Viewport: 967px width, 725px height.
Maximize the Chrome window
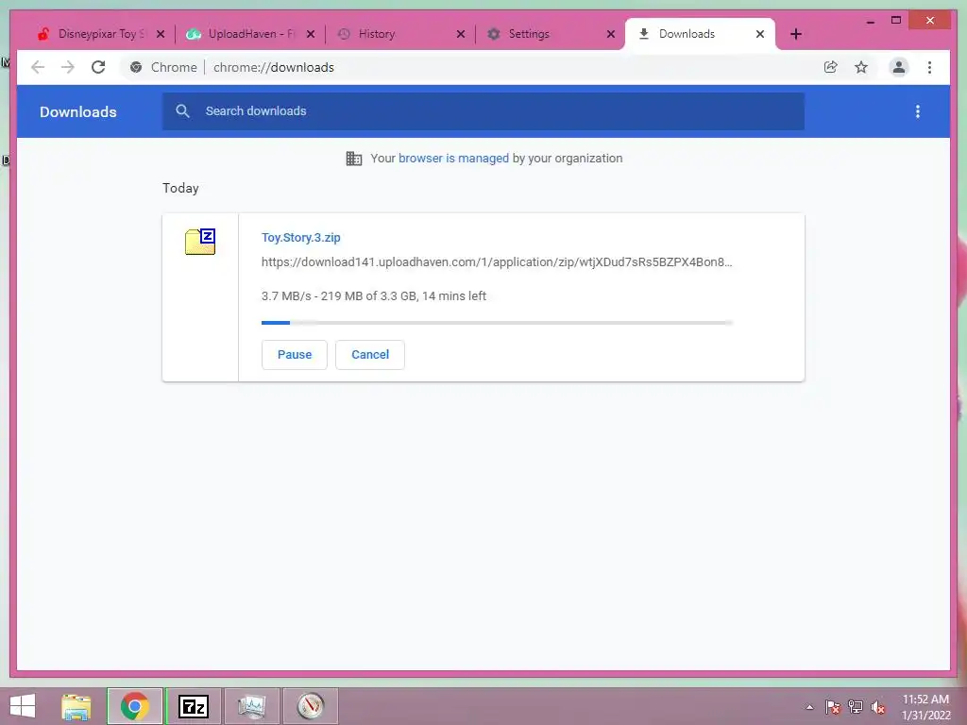pyautogui.click(x=896, y=21)
